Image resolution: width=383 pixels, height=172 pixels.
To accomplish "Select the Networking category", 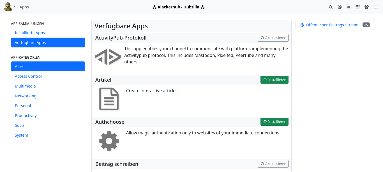I will 26,96.
